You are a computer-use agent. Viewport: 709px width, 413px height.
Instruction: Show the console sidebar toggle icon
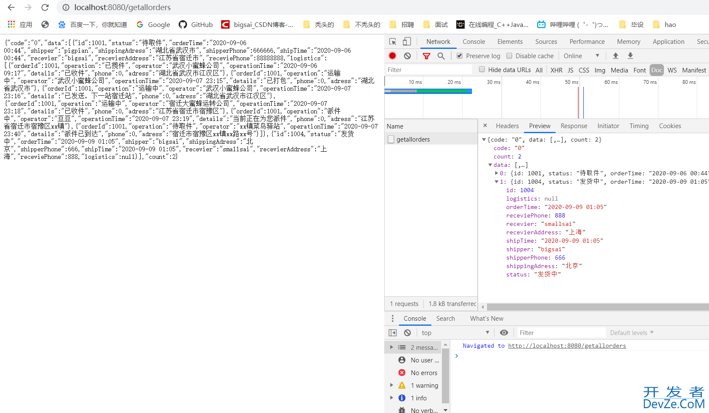click(x=393, y=333)
